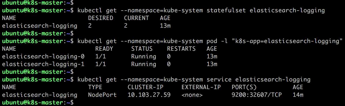345x106 pixels.
Task: Select the READY column header
Action: point(104,49)
